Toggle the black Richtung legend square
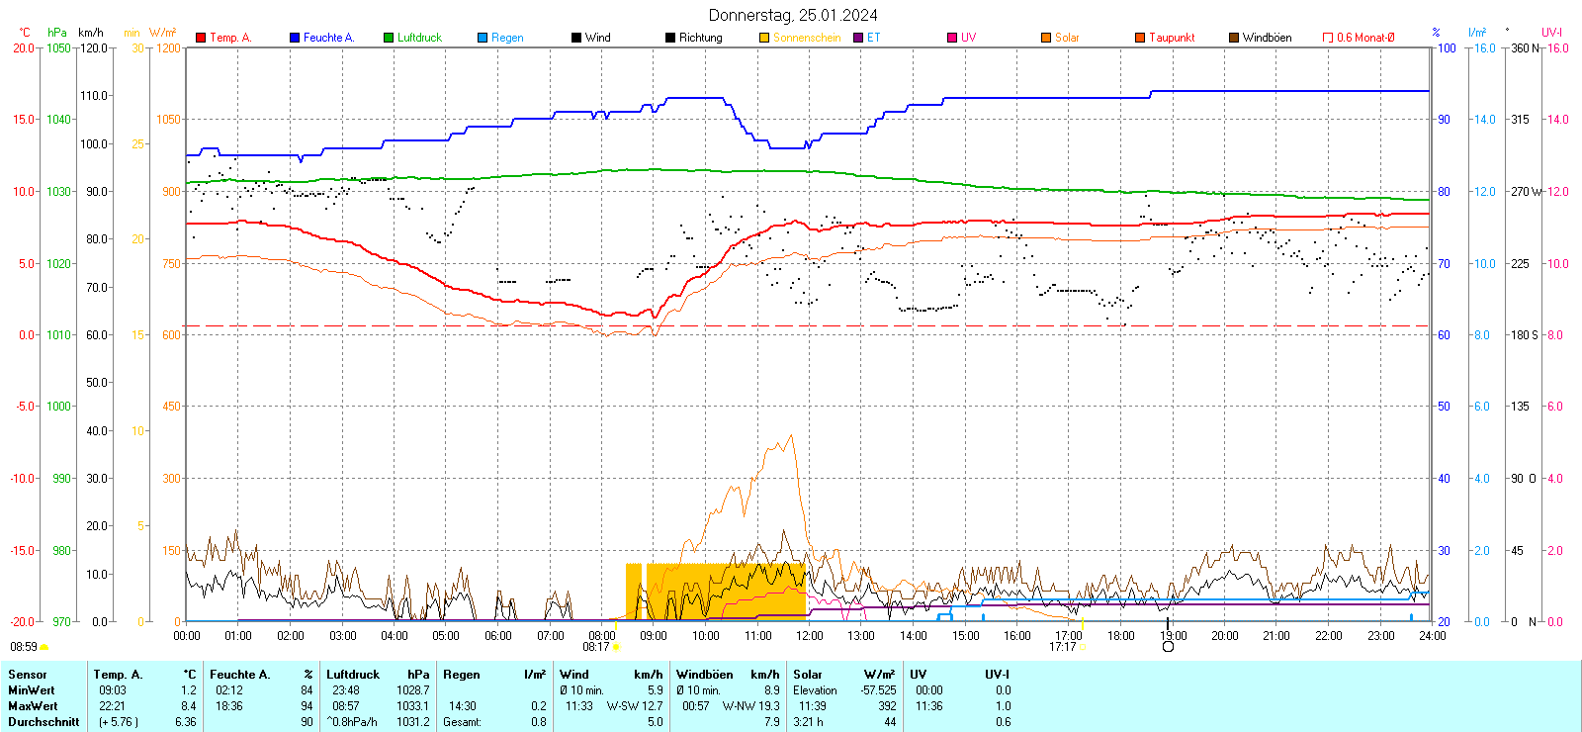The width and height of the screenshot is (1582, 732). click(x=670, y=38)
